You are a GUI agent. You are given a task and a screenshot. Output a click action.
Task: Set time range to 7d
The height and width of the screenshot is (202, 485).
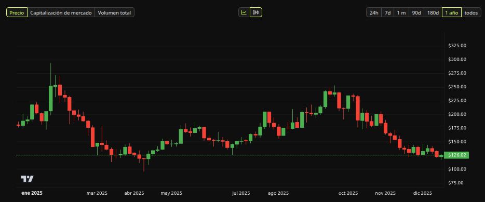pyautogui.click(x=387, y=12)
